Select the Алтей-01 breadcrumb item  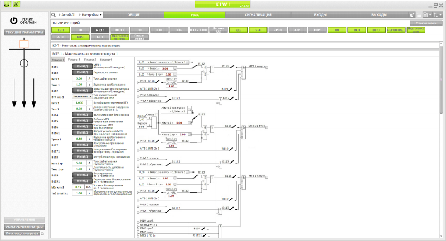pyautogui.click(x=68, y=15)
